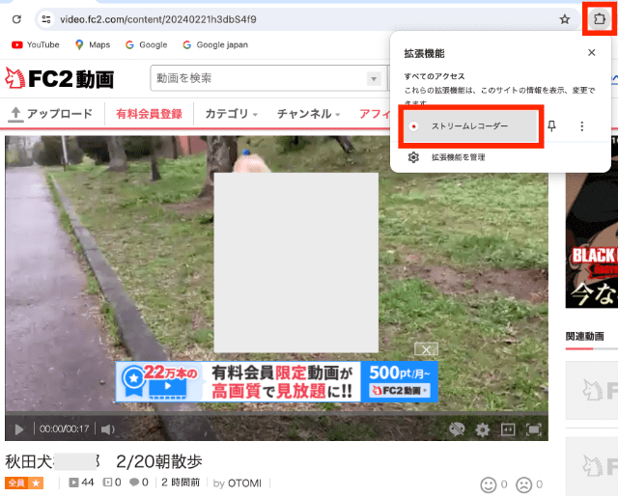
Task: Click the 00:00/00:17 time display
Action: (x=65, y=428)
